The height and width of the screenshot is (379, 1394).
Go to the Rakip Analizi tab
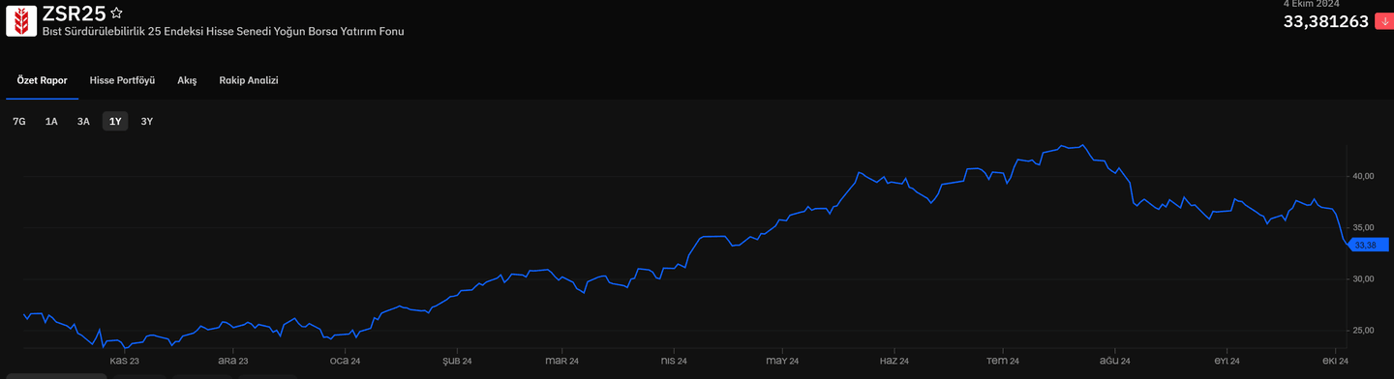point(249,80)
